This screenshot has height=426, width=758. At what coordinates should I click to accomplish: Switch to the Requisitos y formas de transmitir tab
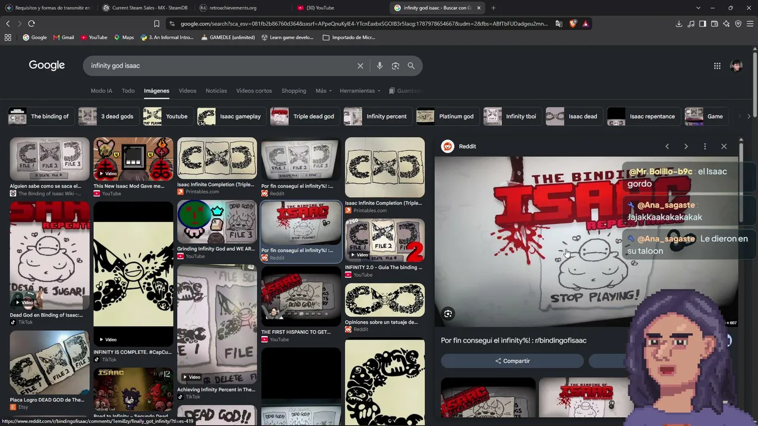click(47, 8)
